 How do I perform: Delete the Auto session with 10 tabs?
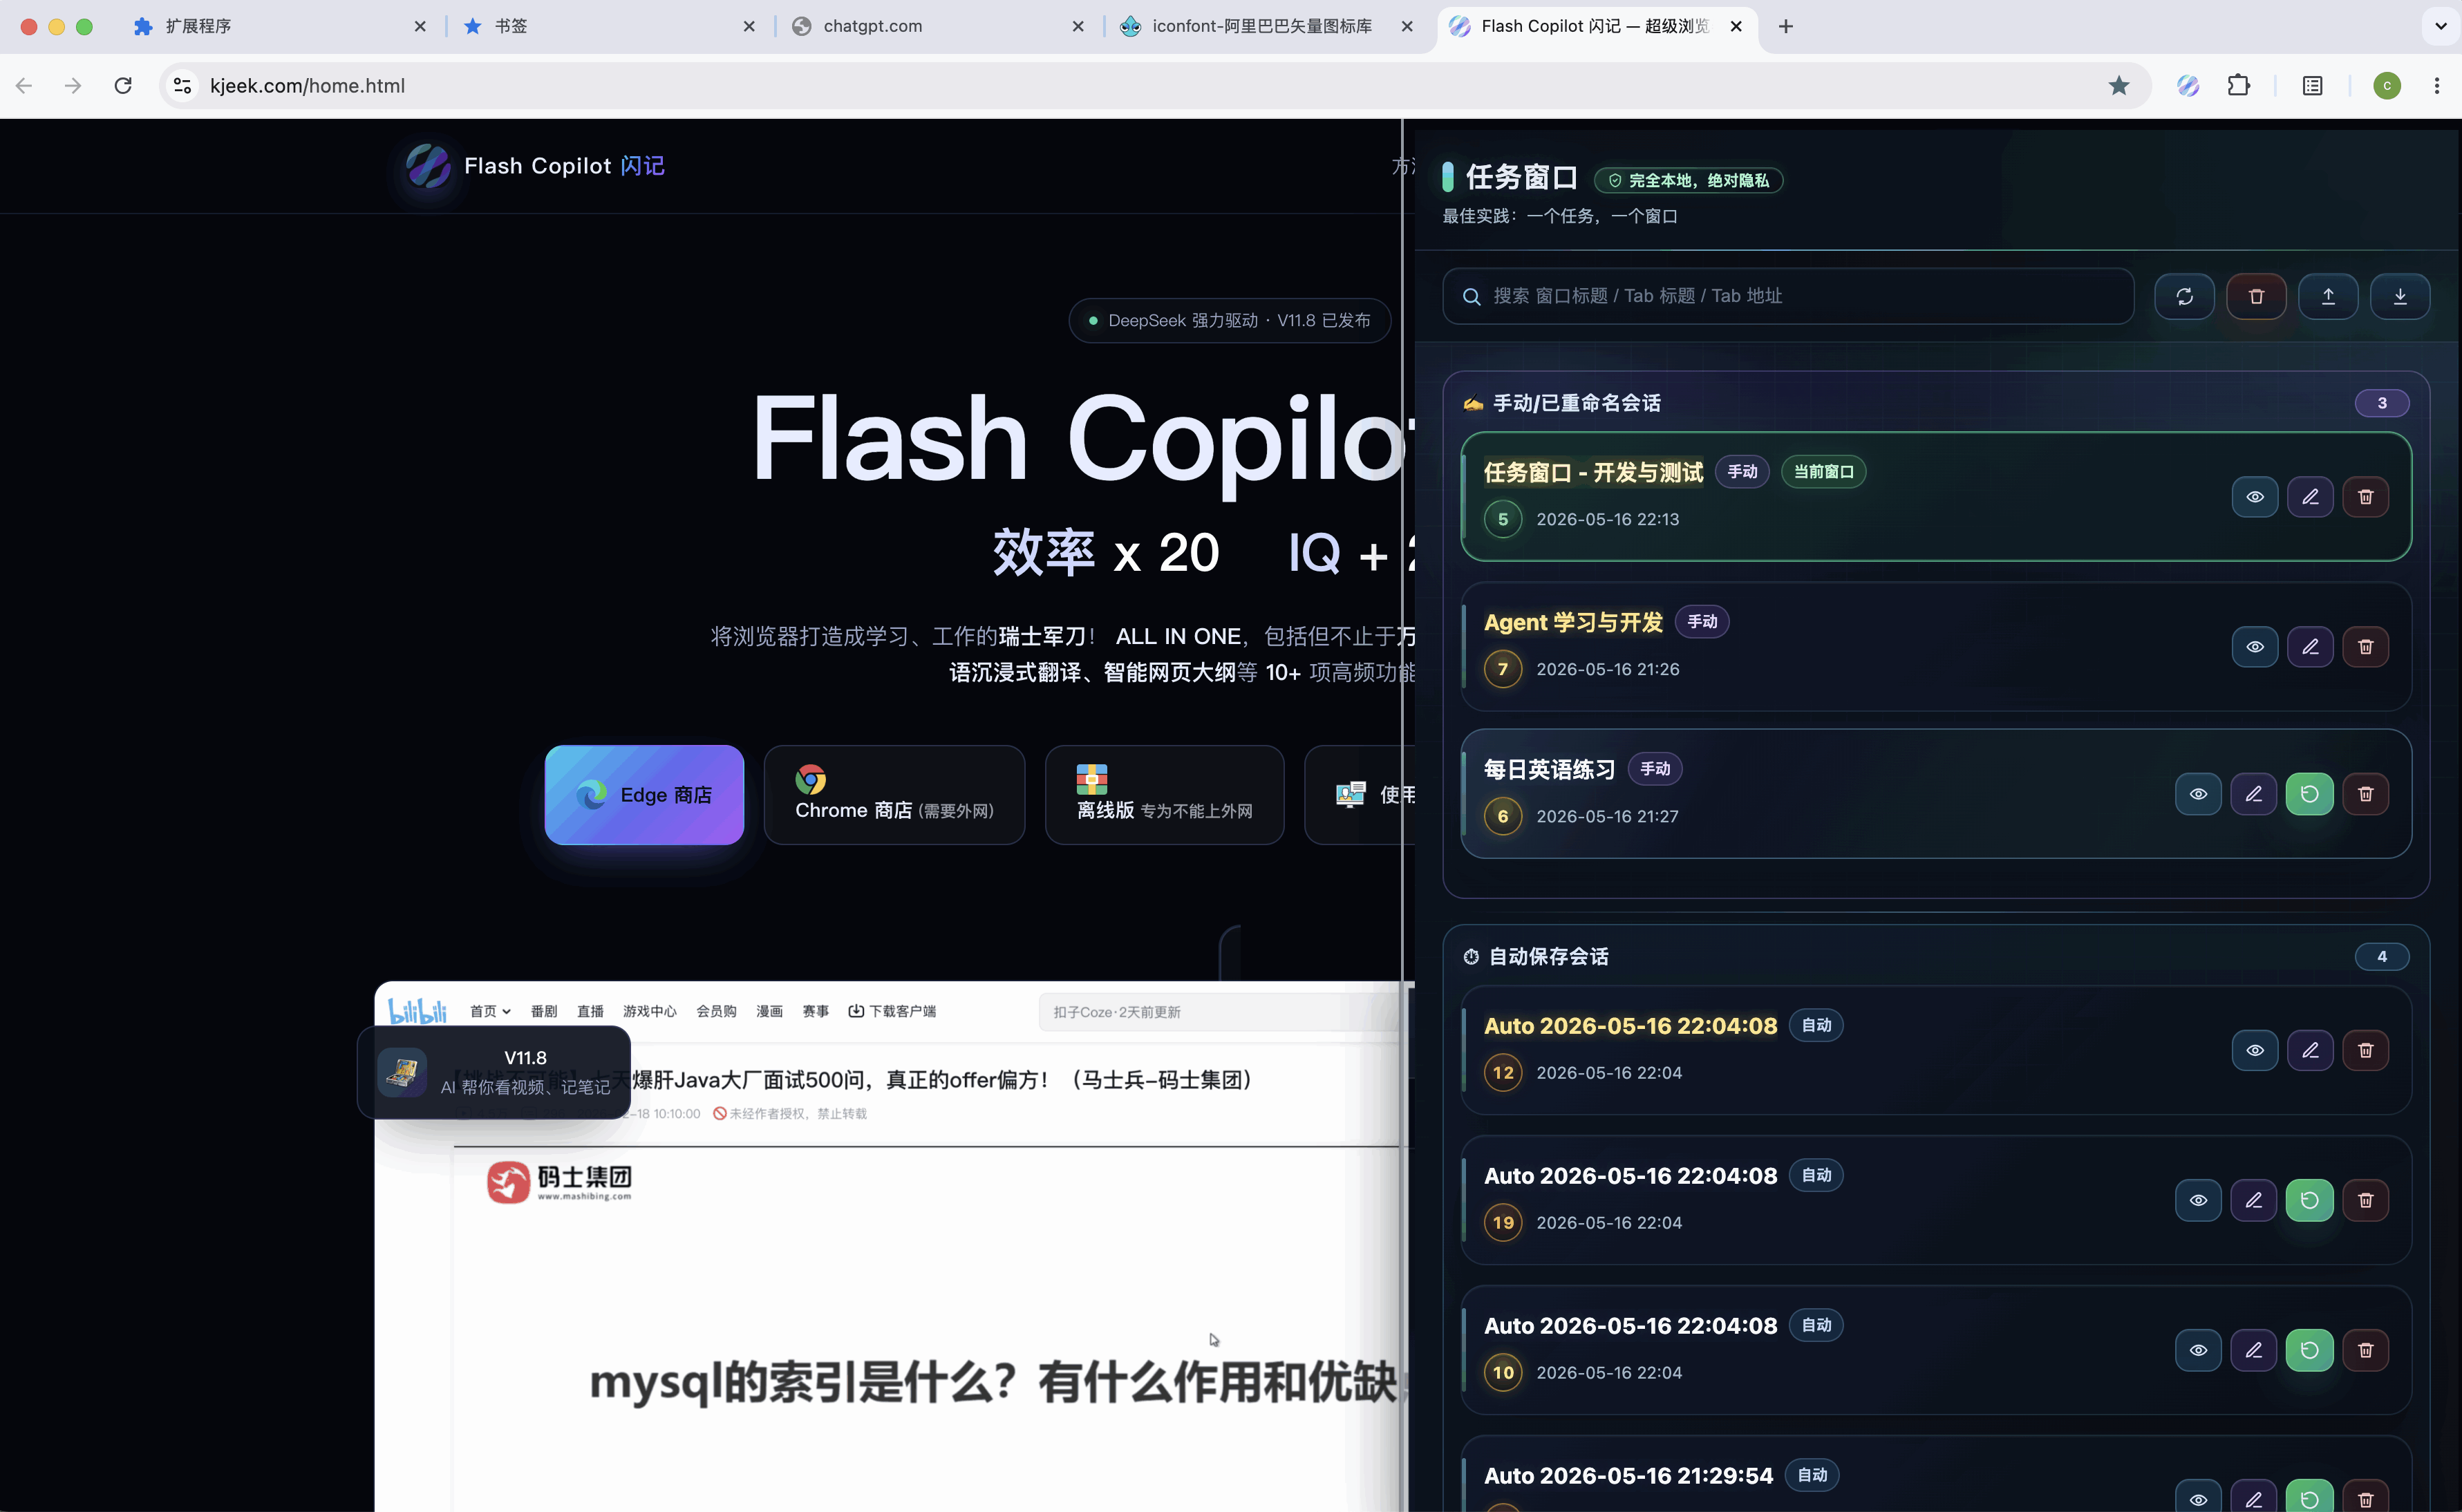click(x=2366, y=1350)
